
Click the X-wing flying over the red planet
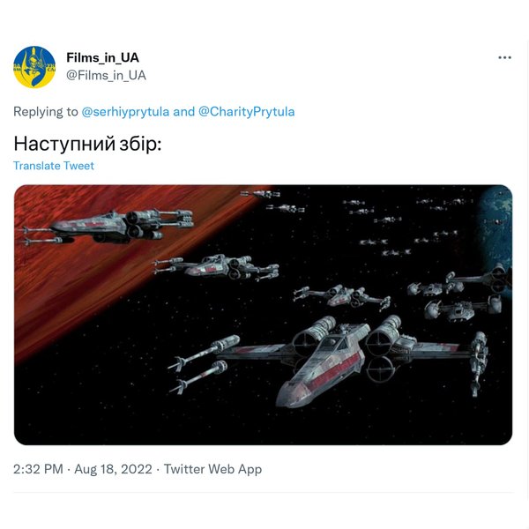(x=107, y=226)
